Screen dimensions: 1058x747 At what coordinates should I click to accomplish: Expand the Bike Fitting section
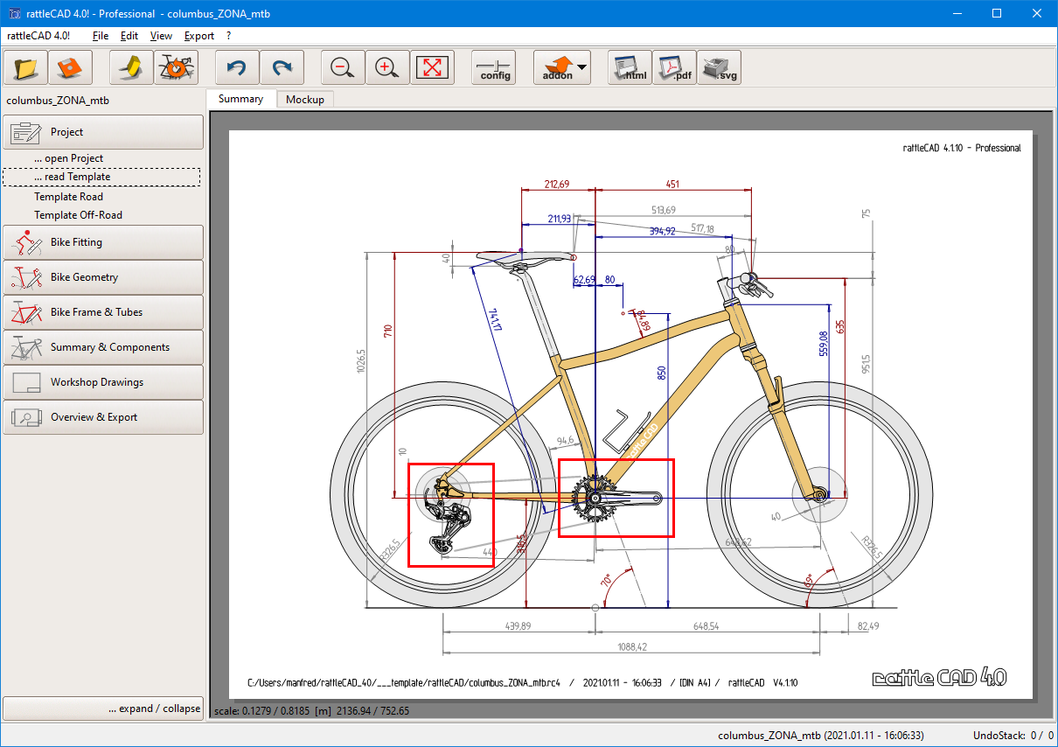[x=103, y=242]
